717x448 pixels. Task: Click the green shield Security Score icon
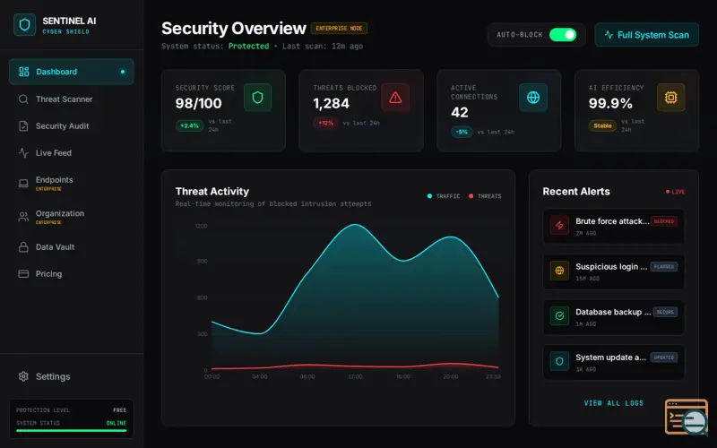(258, 98)
